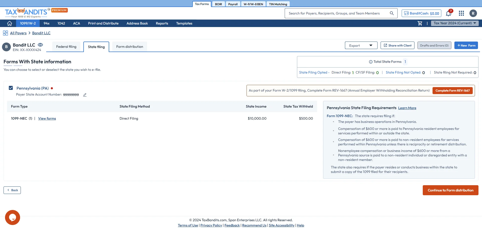482x230 pixels.
Task: Switch to the Payroll top tab
Action: coord(233,4)
